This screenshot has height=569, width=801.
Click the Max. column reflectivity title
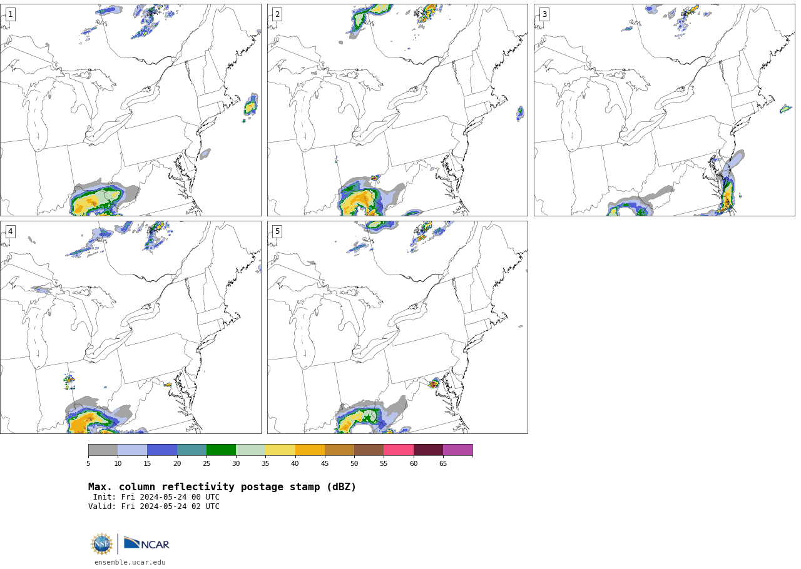click(x=222, y=487)
